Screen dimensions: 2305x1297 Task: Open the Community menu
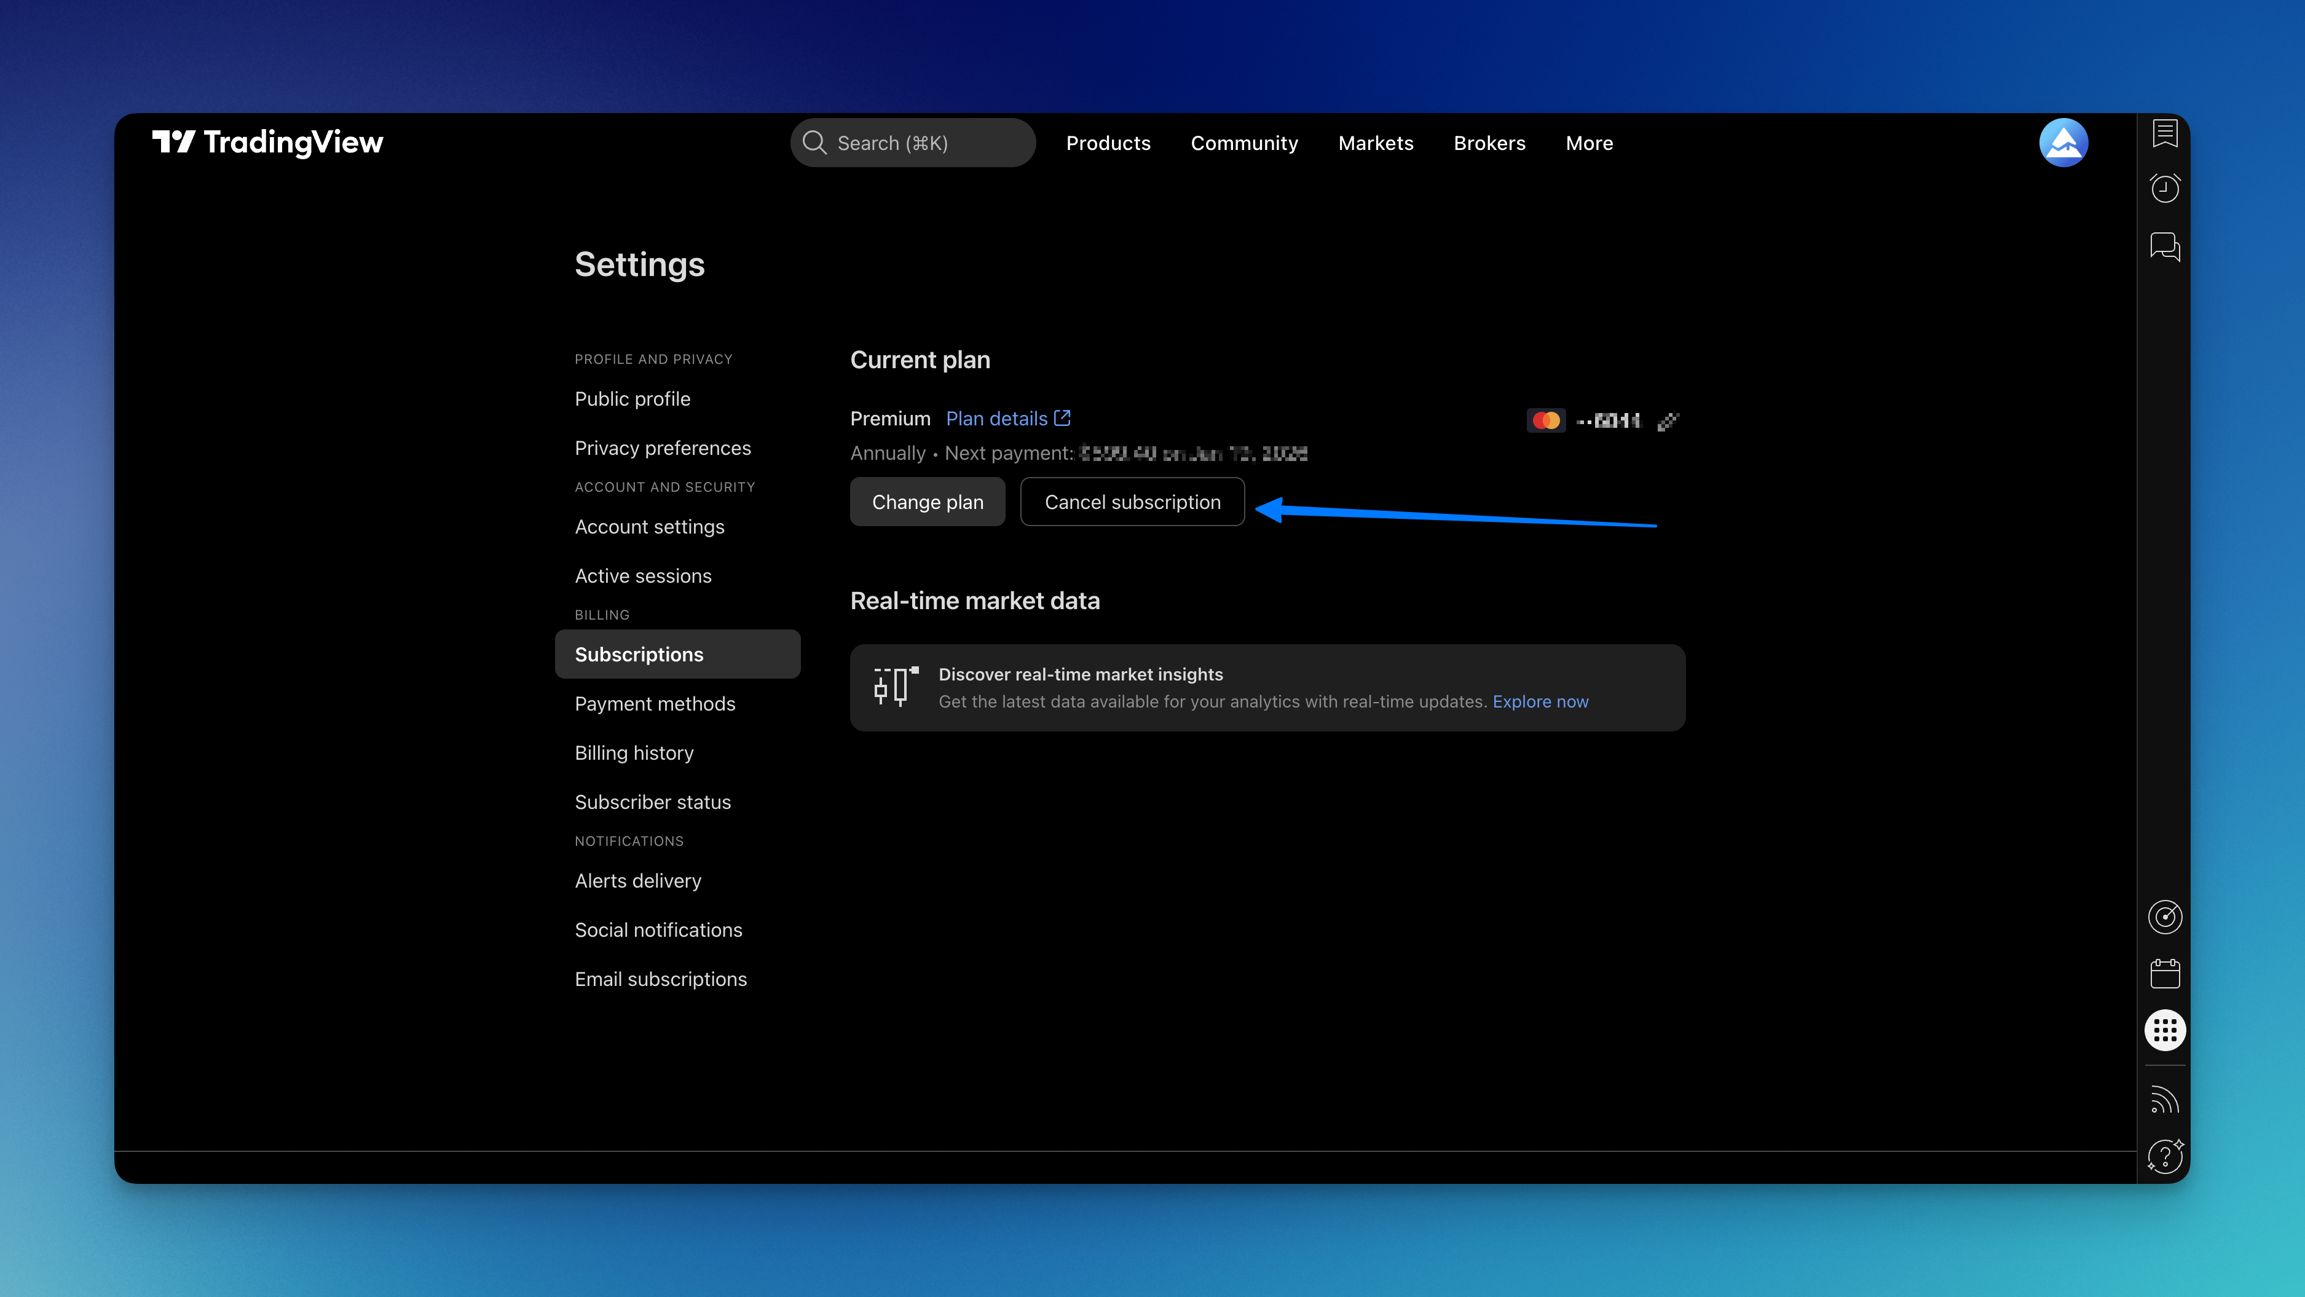point(1243,143)
